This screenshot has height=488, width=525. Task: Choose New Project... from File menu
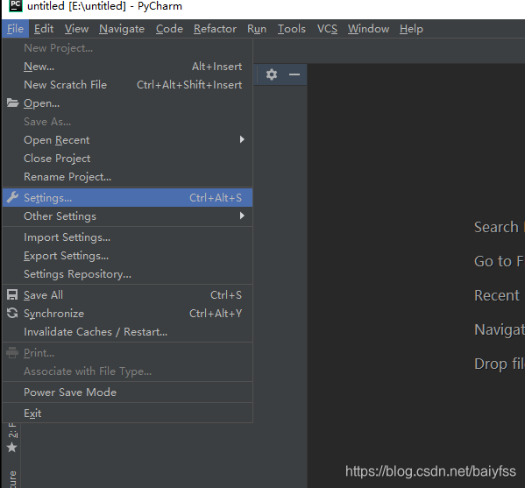tap(127, 48)
